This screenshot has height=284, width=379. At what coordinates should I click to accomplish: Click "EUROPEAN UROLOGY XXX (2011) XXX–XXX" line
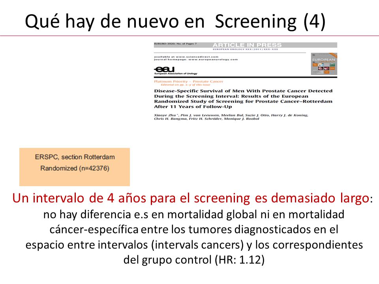click(x=245, y=49)
